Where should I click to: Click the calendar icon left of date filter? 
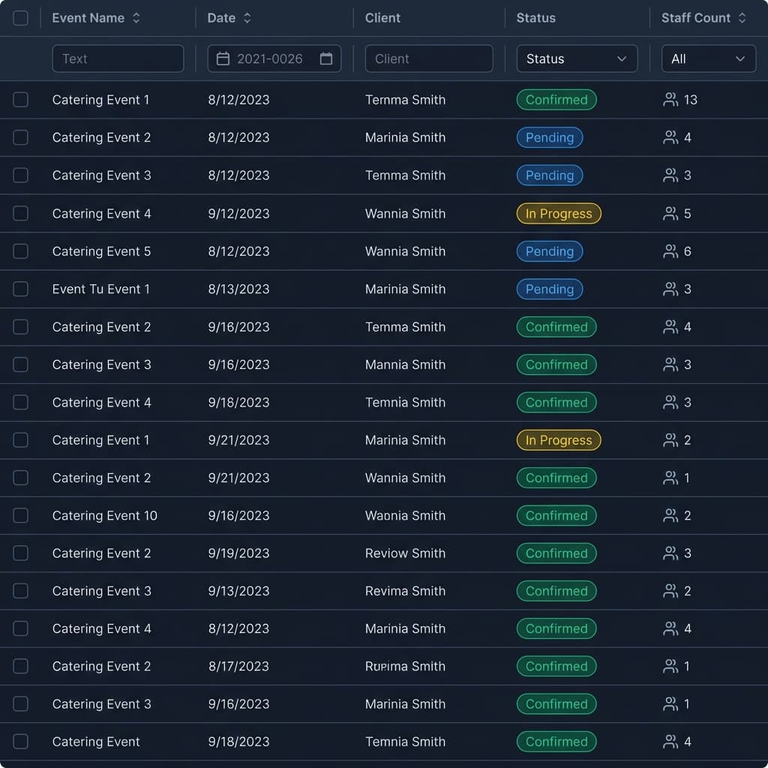(x=223, y=58)
